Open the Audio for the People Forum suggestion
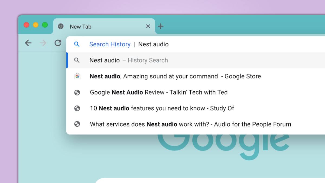 click(x=190, y=124)
